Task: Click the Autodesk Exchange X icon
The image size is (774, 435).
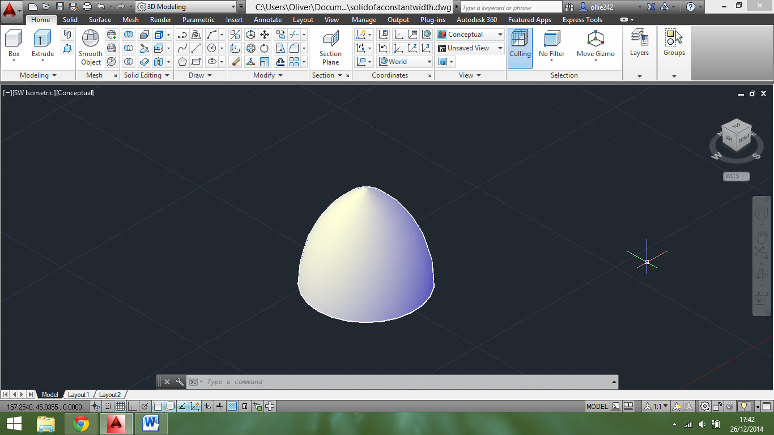Action: click(651, 7)
